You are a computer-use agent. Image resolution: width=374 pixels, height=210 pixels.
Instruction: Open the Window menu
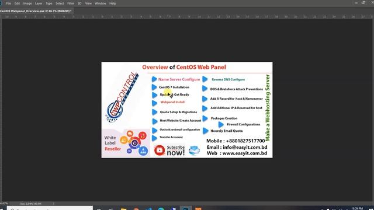[100, 3]
